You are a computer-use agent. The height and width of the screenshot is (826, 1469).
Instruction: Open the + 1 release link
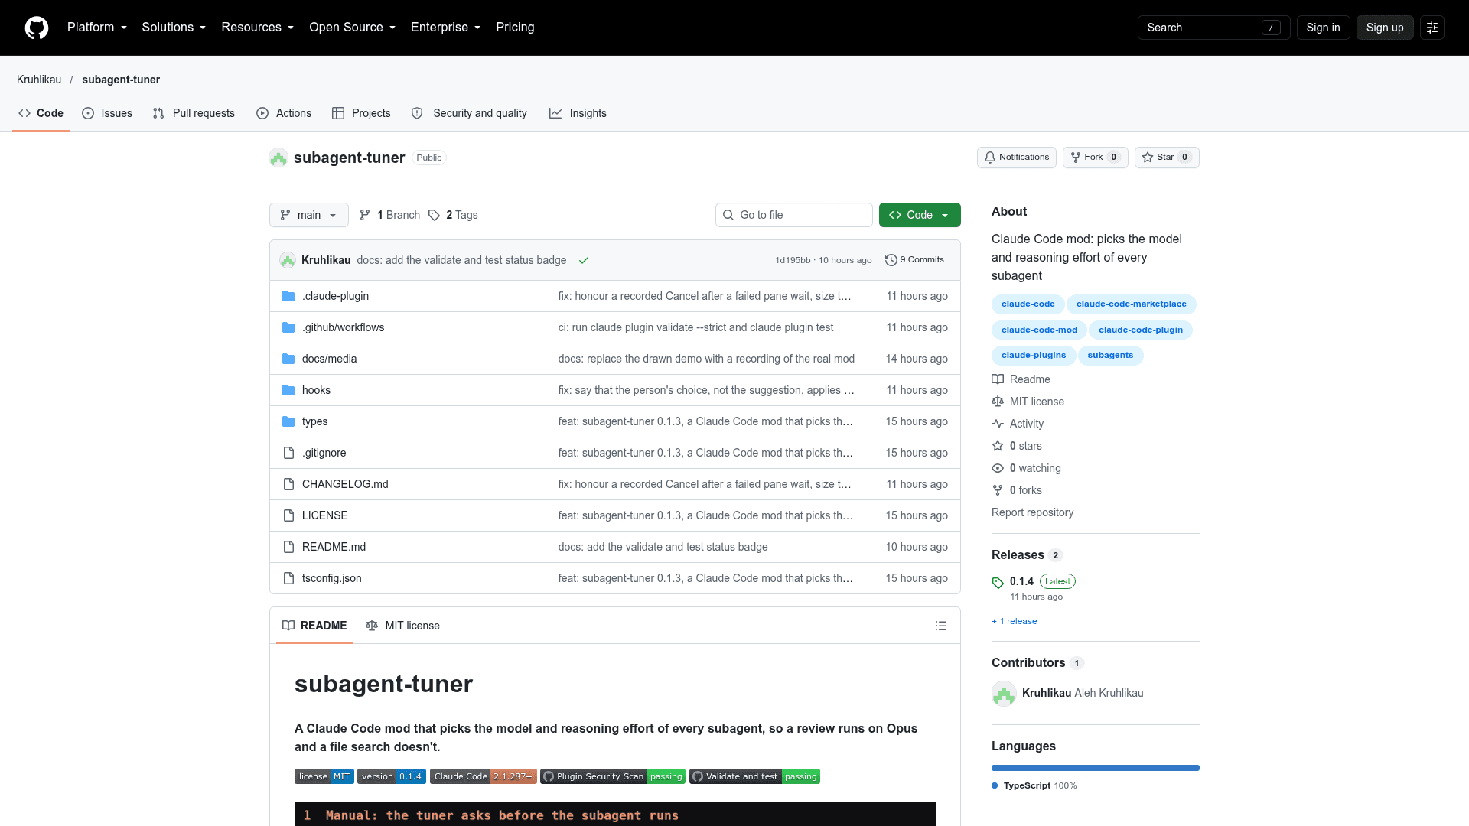point(1015,621)
